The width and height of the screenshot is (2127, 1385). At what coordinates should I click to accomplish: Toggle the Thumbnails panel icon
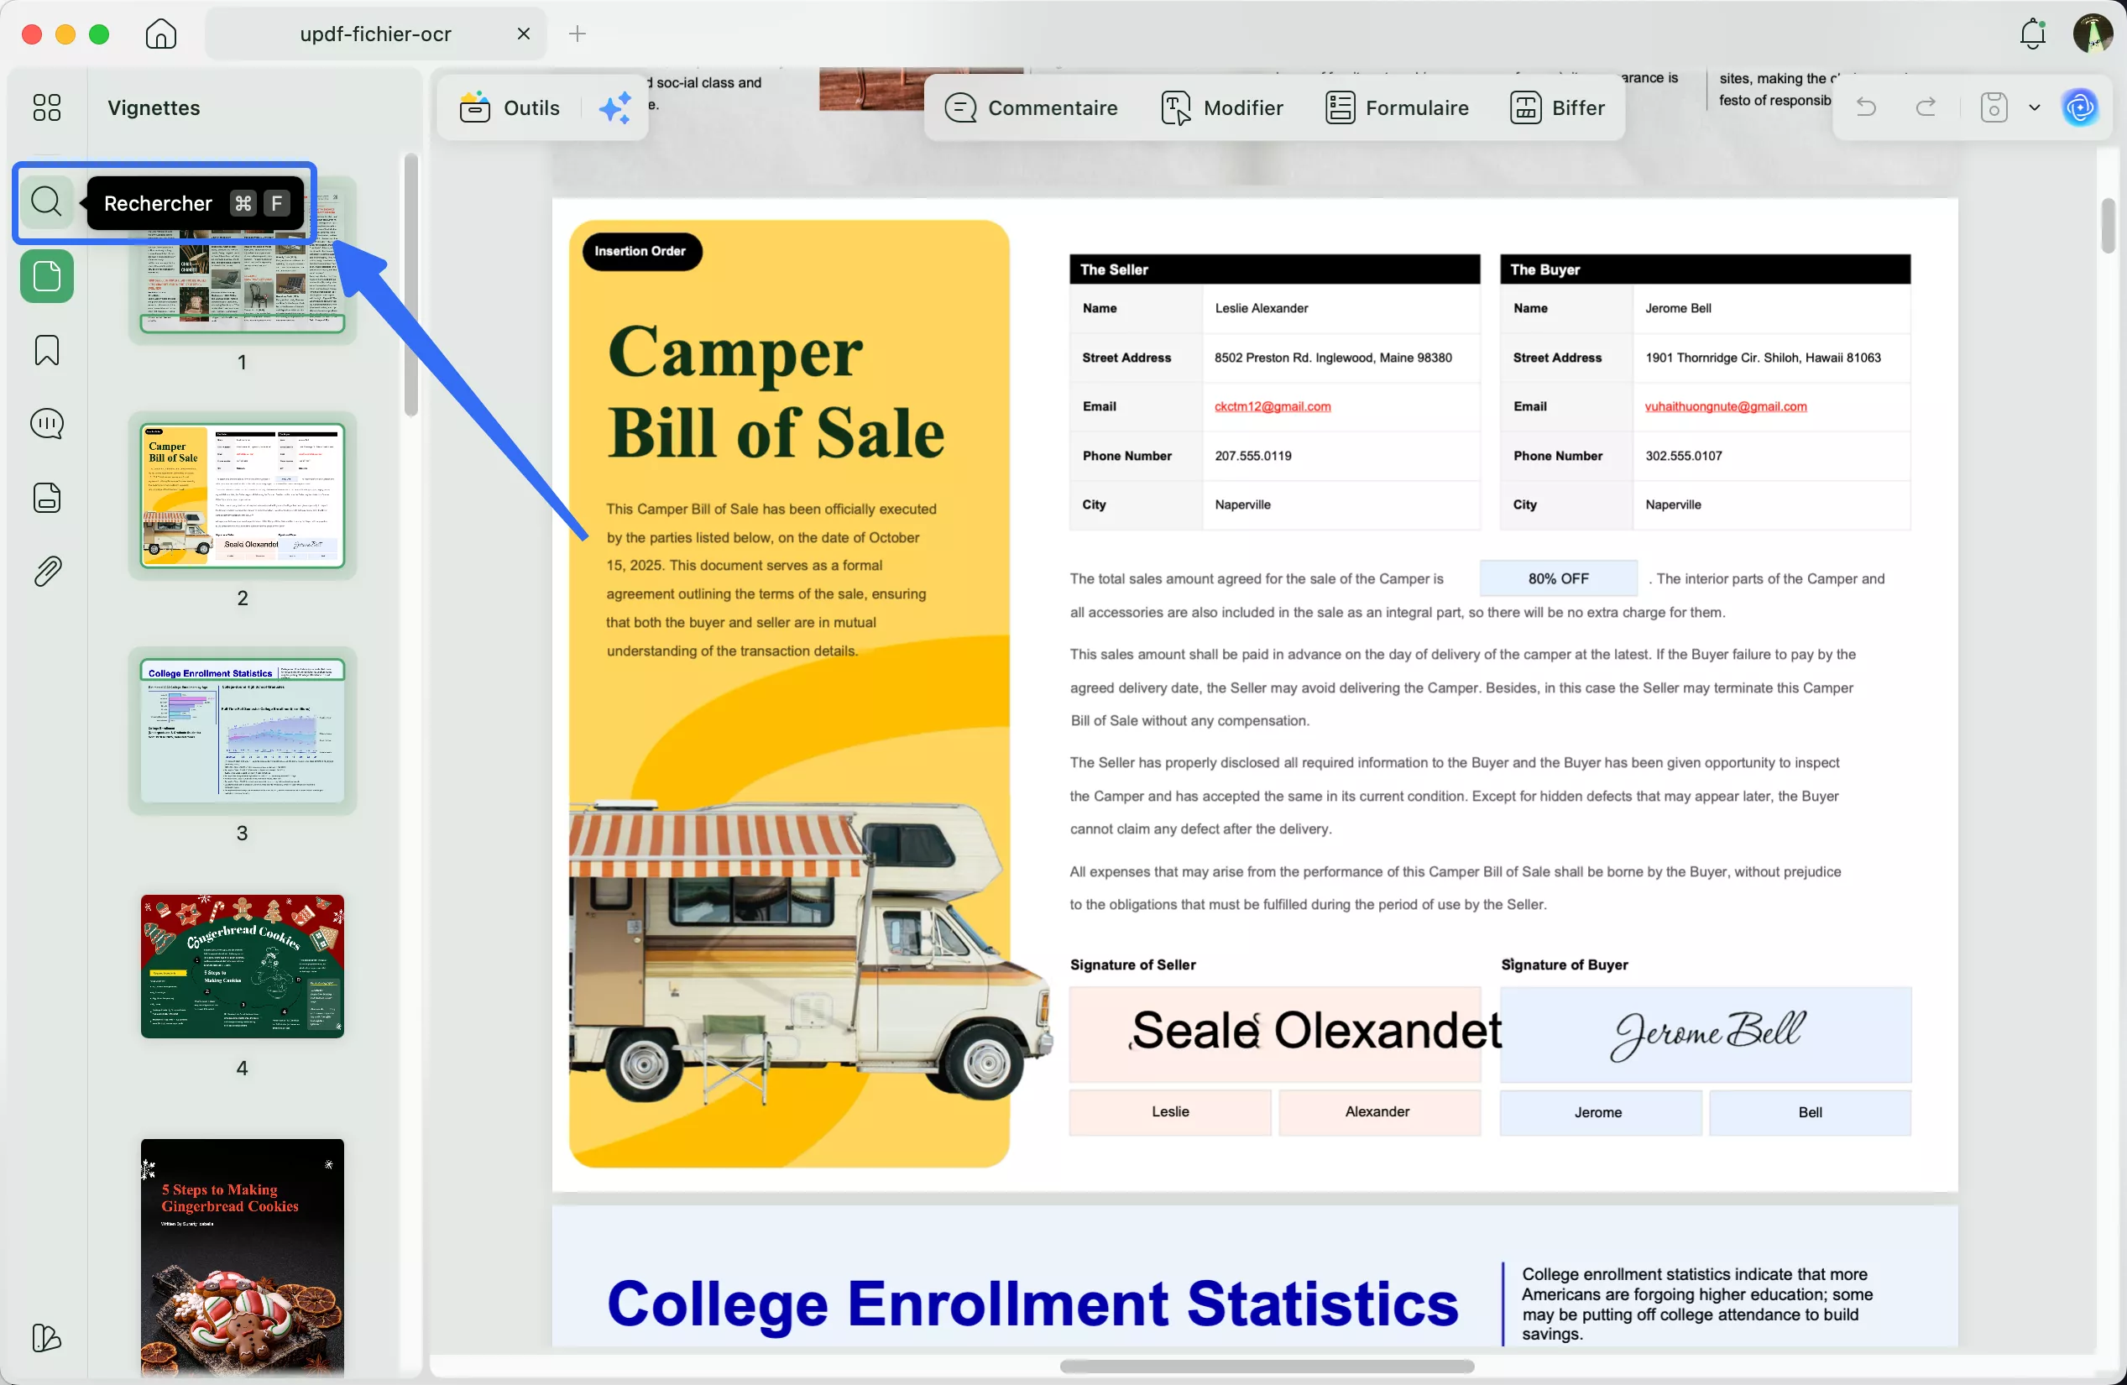click(46, 277)
